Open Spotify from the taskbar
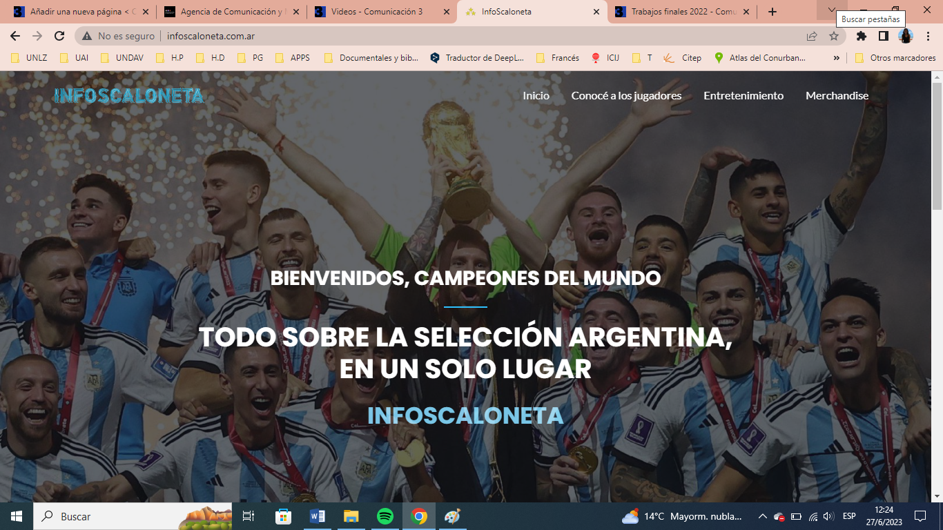This screenshot has width=943, height=530. click(385, 516)
